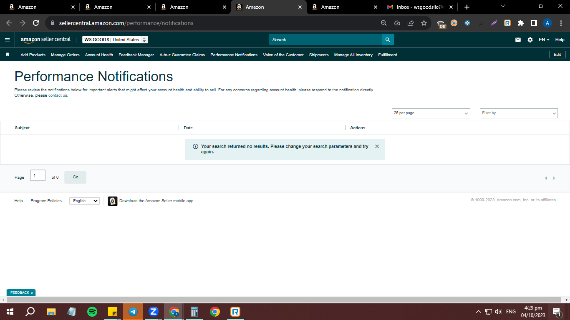
Task: Open A-to-z Guarantee Claims
Action: click(x=182, y=55)
